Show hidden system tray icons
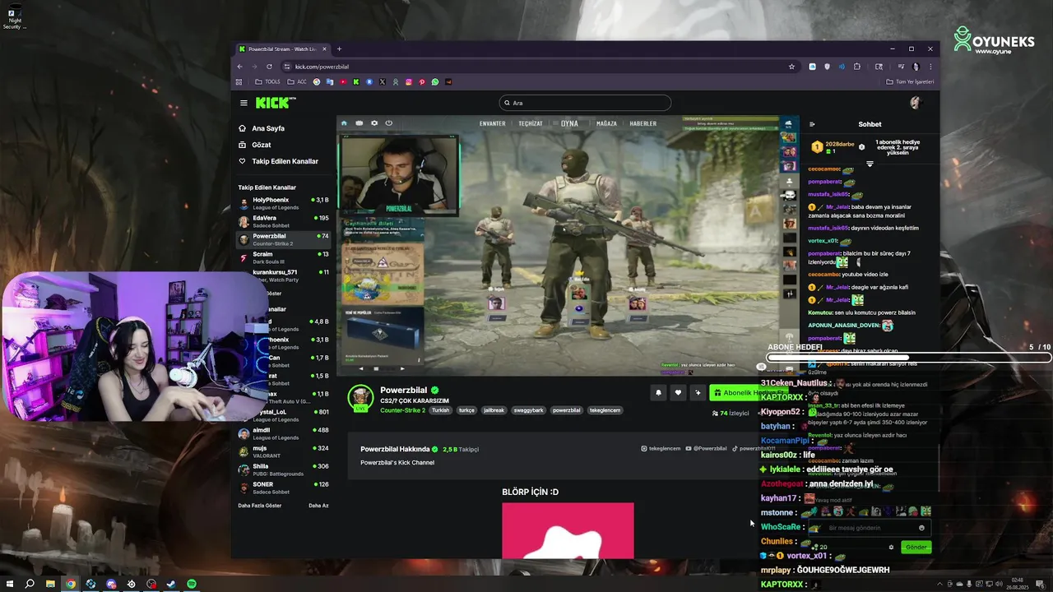 941,584
